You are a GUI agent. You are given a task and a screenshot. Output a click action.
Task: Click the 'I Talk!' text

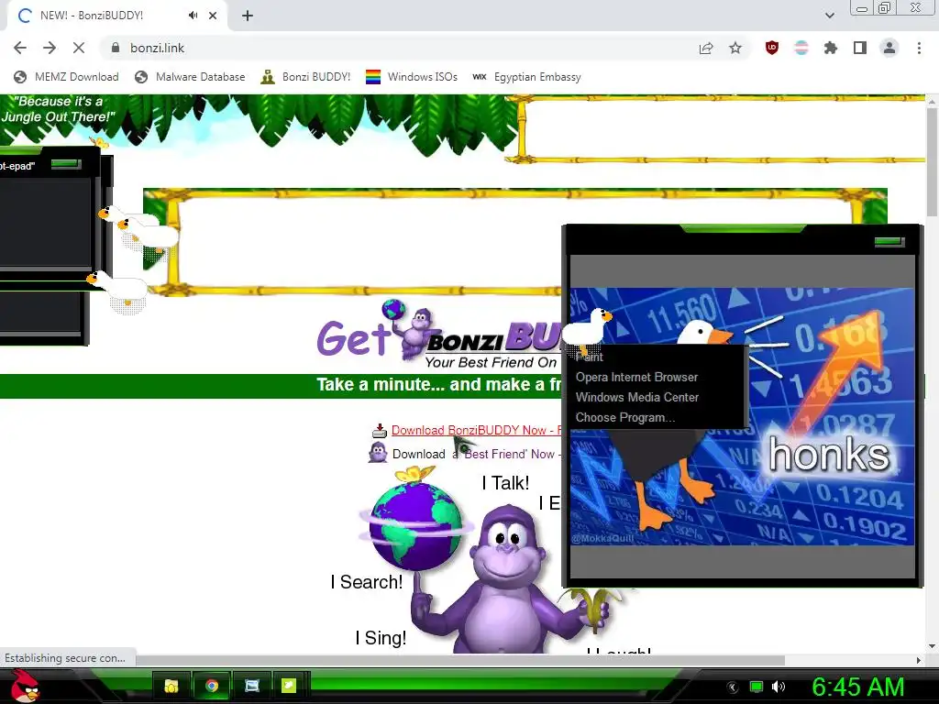click(x=505, y=483)
